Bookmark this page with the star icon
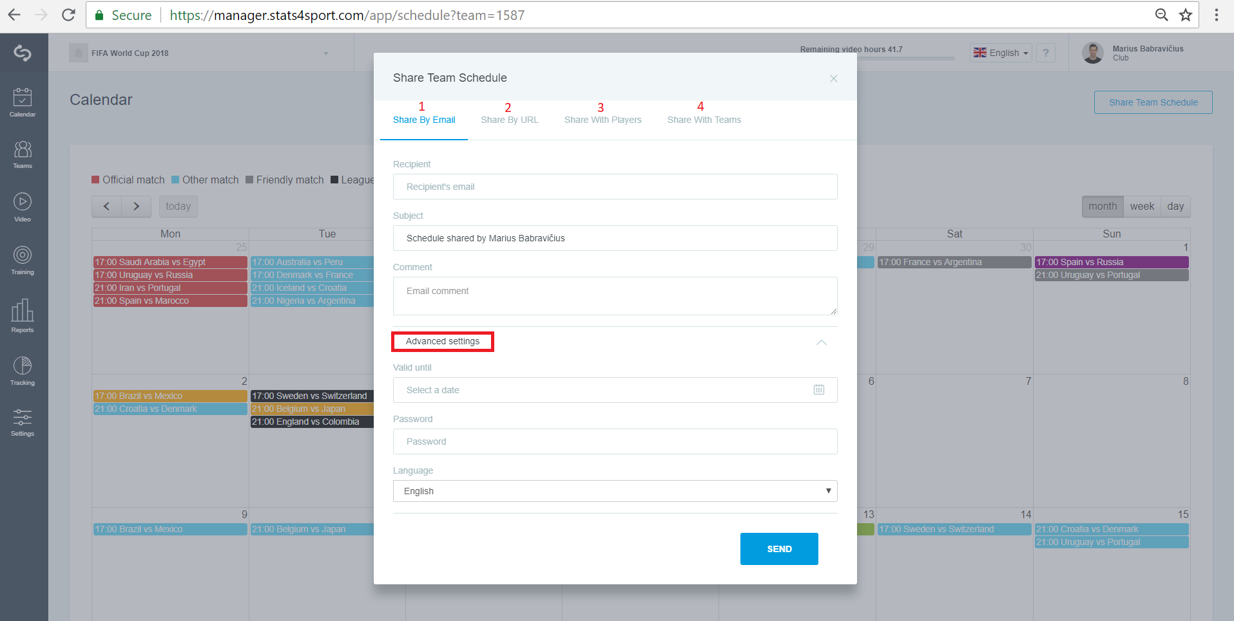The width and height of the screenshot is (1234, 621). [1186, 15]
